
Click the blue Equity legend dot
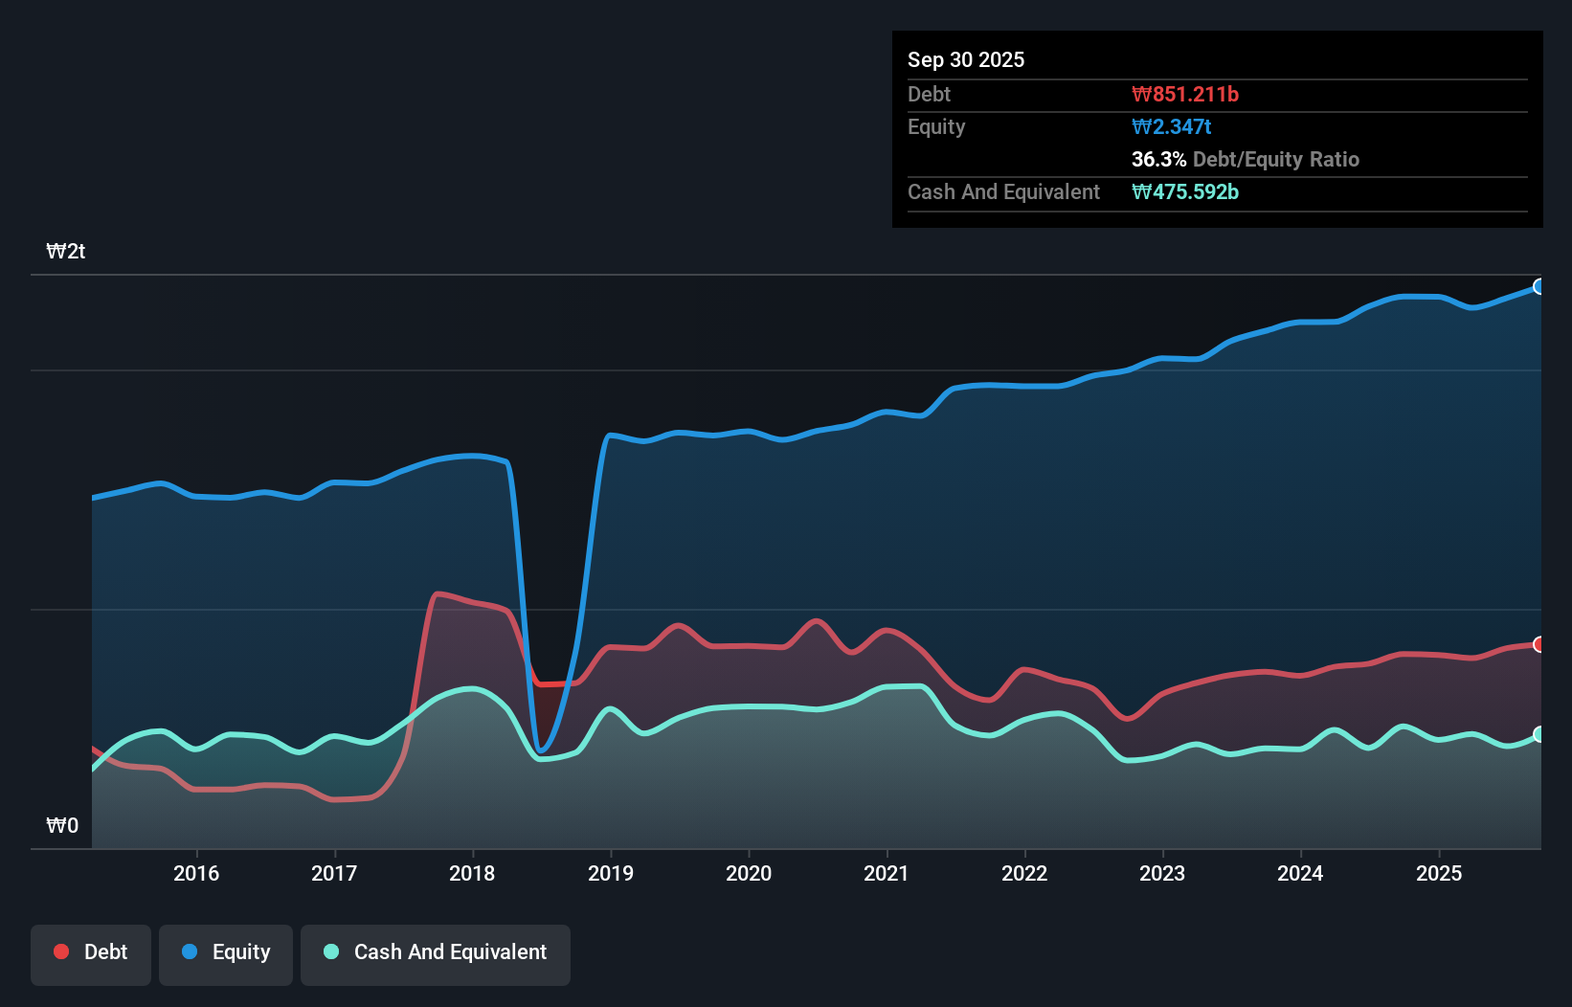pyautogui.click(x=190, y=951)
